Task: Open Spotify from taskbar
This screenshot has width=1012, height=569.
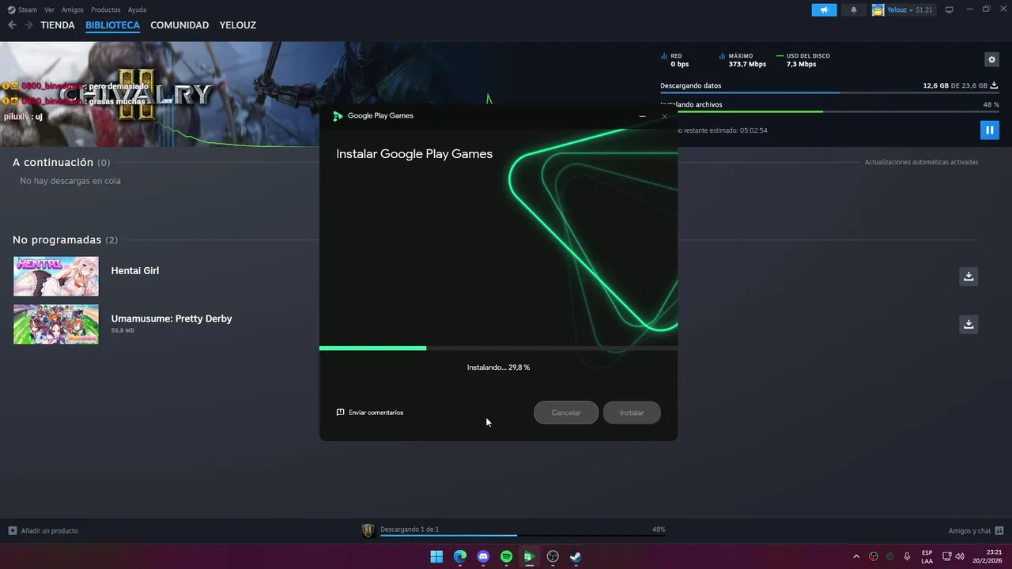Action: point(507,556)
